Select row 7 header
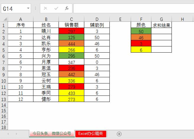Image resolution: width=194 pixels, height=139 pixels. pos(4,62)
